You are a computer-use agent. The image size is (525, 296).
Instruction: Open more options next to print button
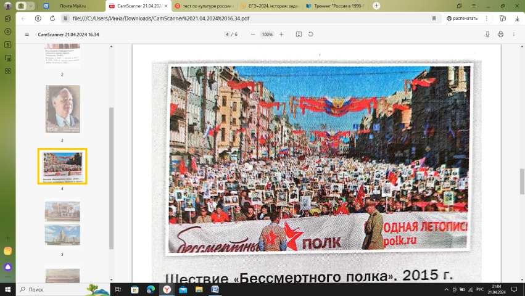[x=487, y=18]
